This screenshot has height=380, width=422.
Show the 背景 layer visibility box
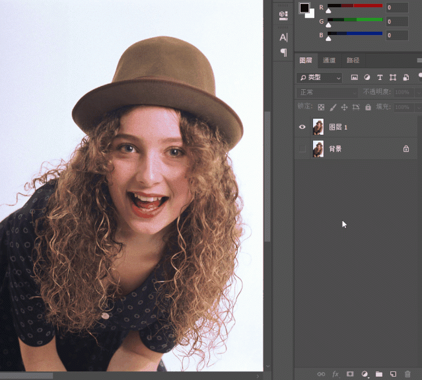click(x=302, y=149)
